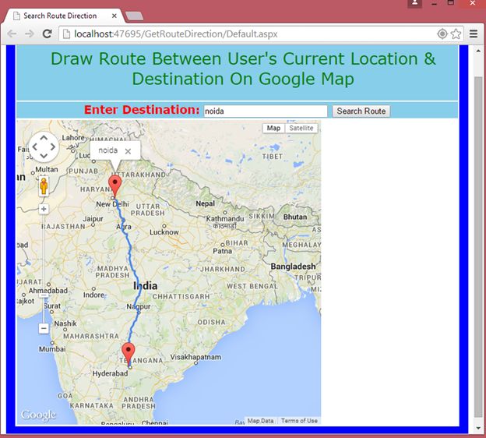Click the Jaipur city label
The width and height of the screenshot is (486, 438).
tap(93, 219)
